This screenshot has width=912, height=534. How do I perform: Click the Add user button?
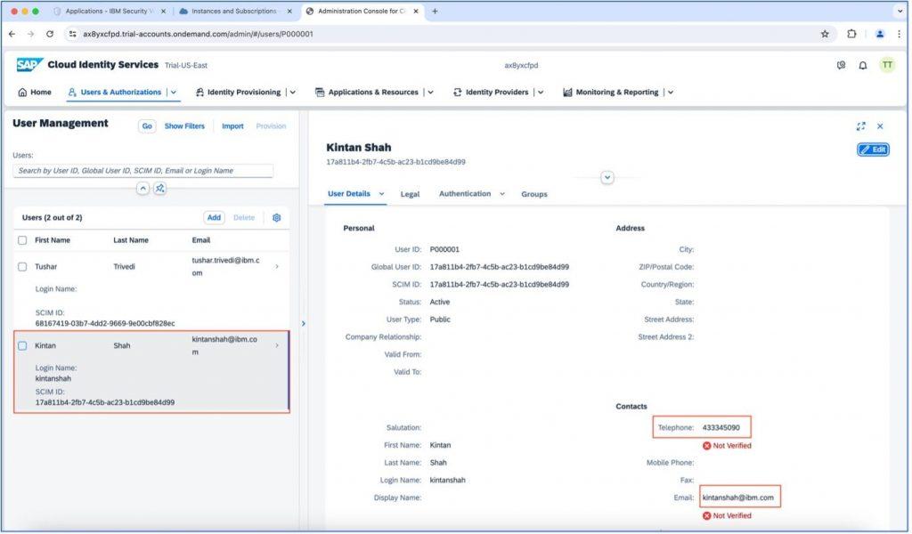(214, 218)
